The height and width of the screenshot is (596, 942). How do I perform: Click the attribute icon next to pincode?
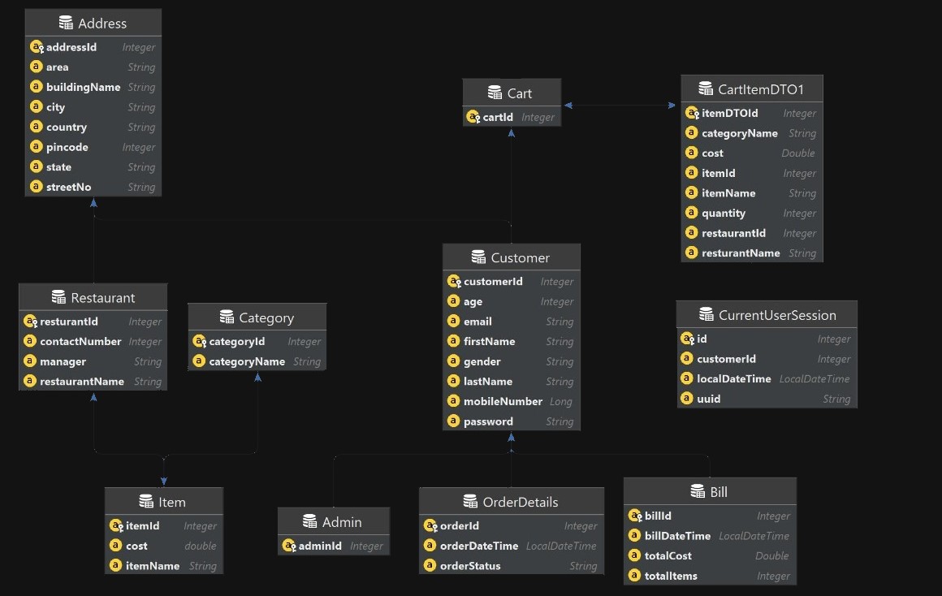tap(36, 147)
